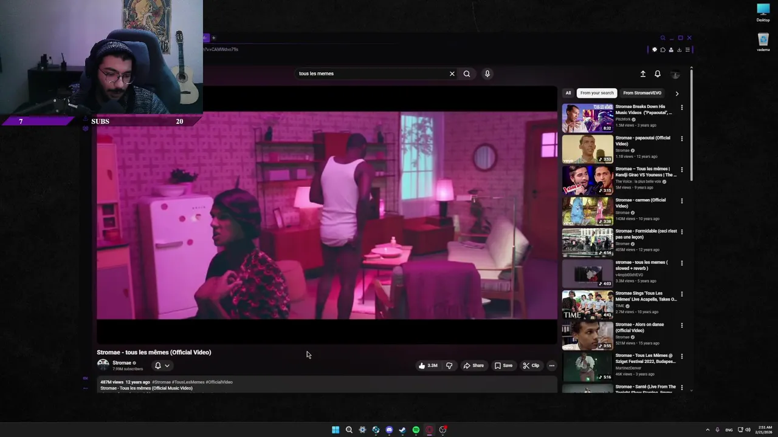Open options menu for carmen video

point(681,201)
